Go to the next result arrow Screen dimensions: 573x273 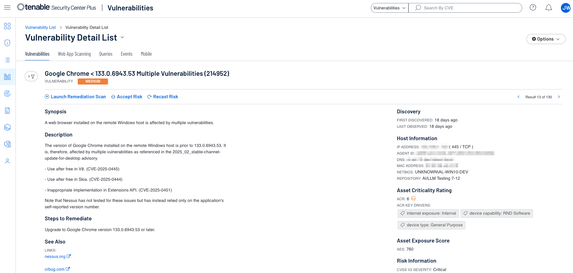click(559, 97)
